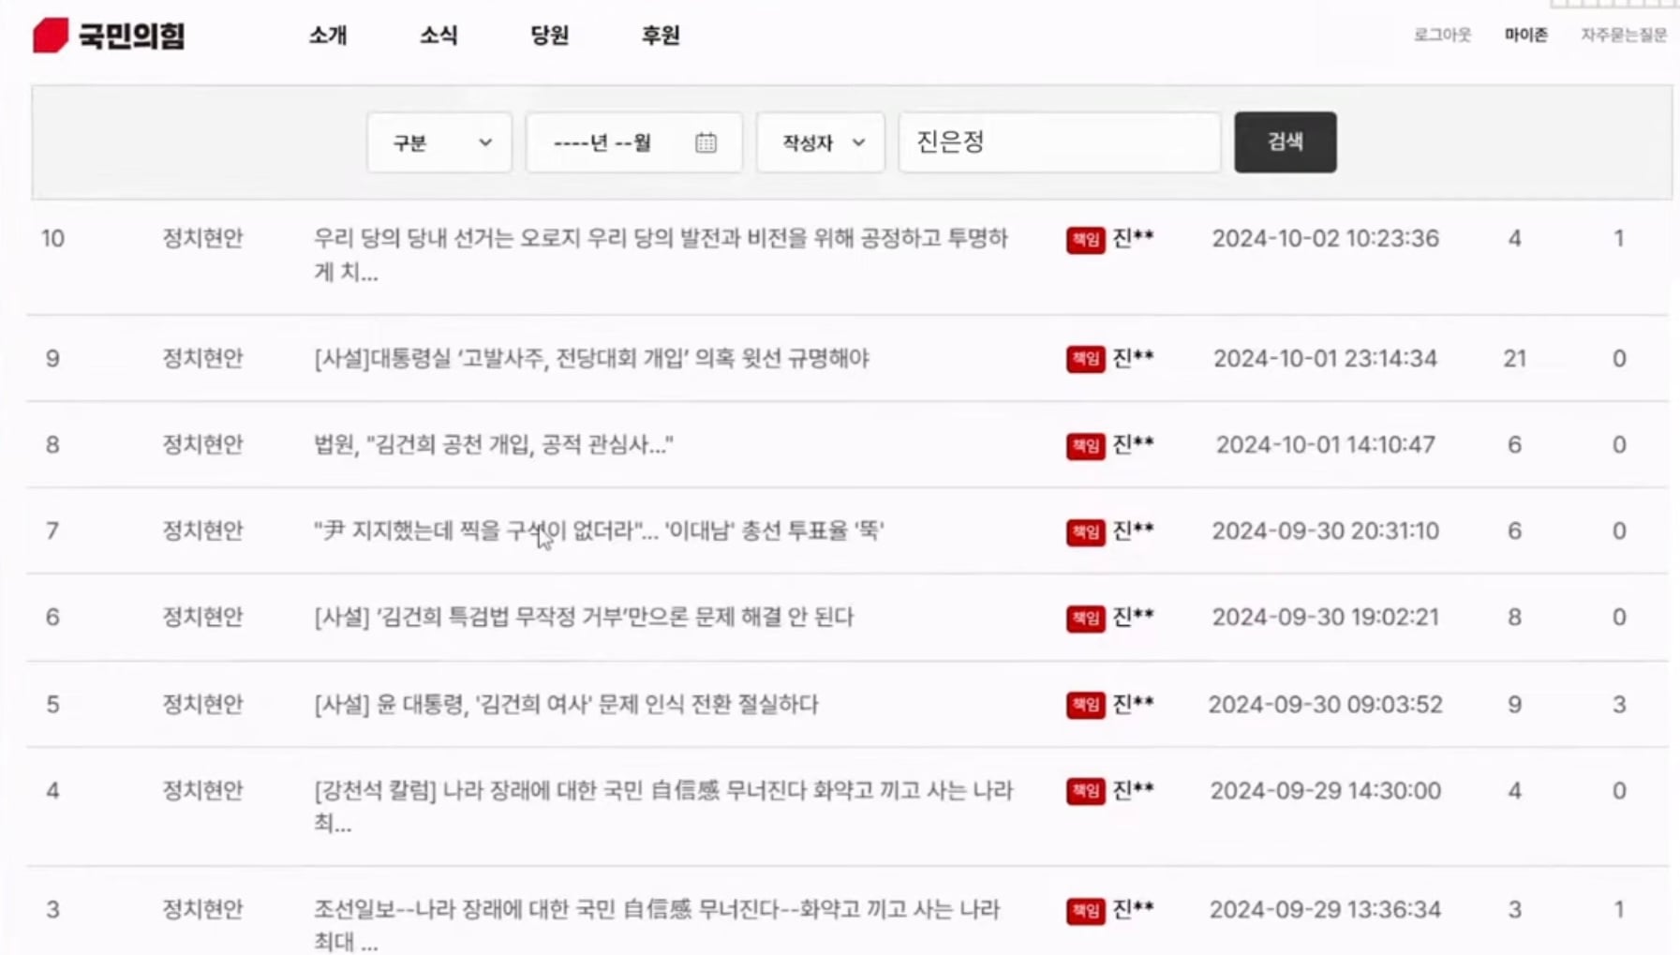Open 자주묻는질문 link
Screen dimensions: 1680x955
(1624, 35)
